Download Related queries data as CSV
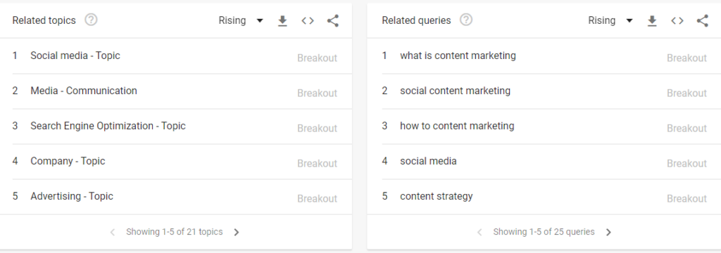This screenshot has width=721, height=253. click(652, 20)
